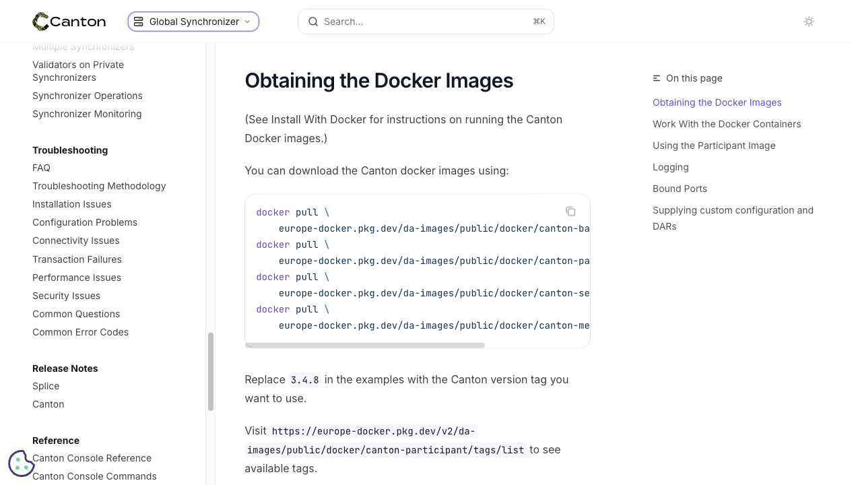The width and height of the screenshot is (852, 485).
Task: Open Canton Console Commands page
Action: coord(94,476)
